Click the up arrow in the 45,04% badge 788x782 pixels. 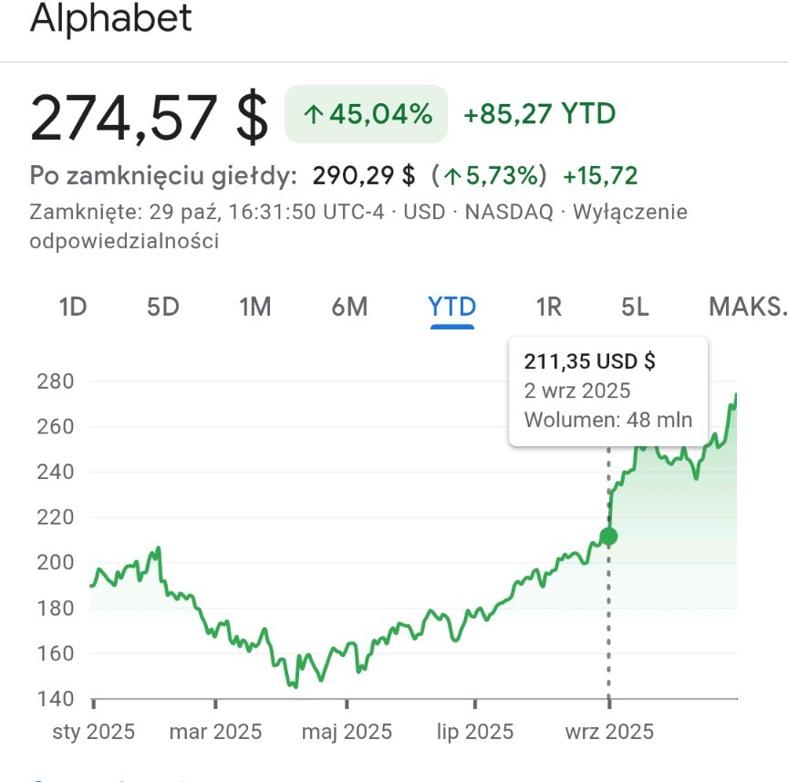click(314, 115)
